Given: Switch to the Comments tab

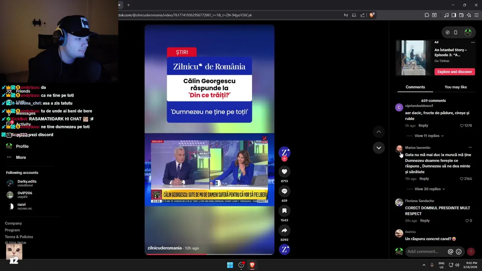Looking at the screenshot, I should 415,87.
